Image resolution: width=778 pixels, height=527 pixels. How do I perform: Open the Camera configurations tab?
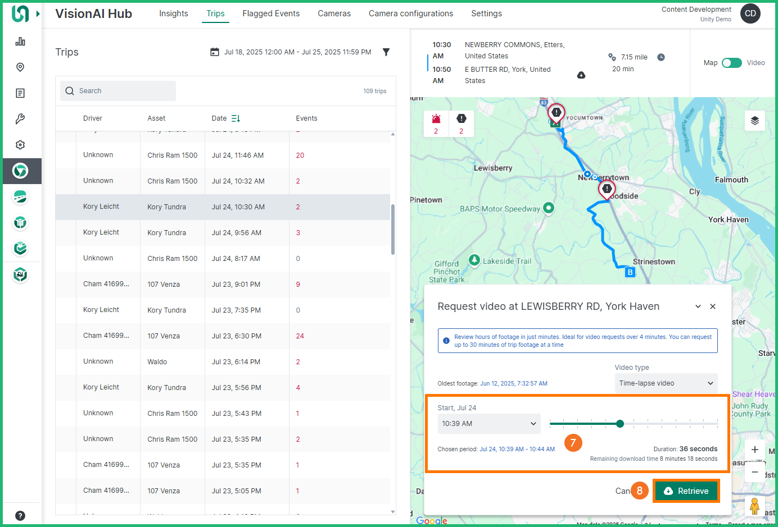(410, 13)
